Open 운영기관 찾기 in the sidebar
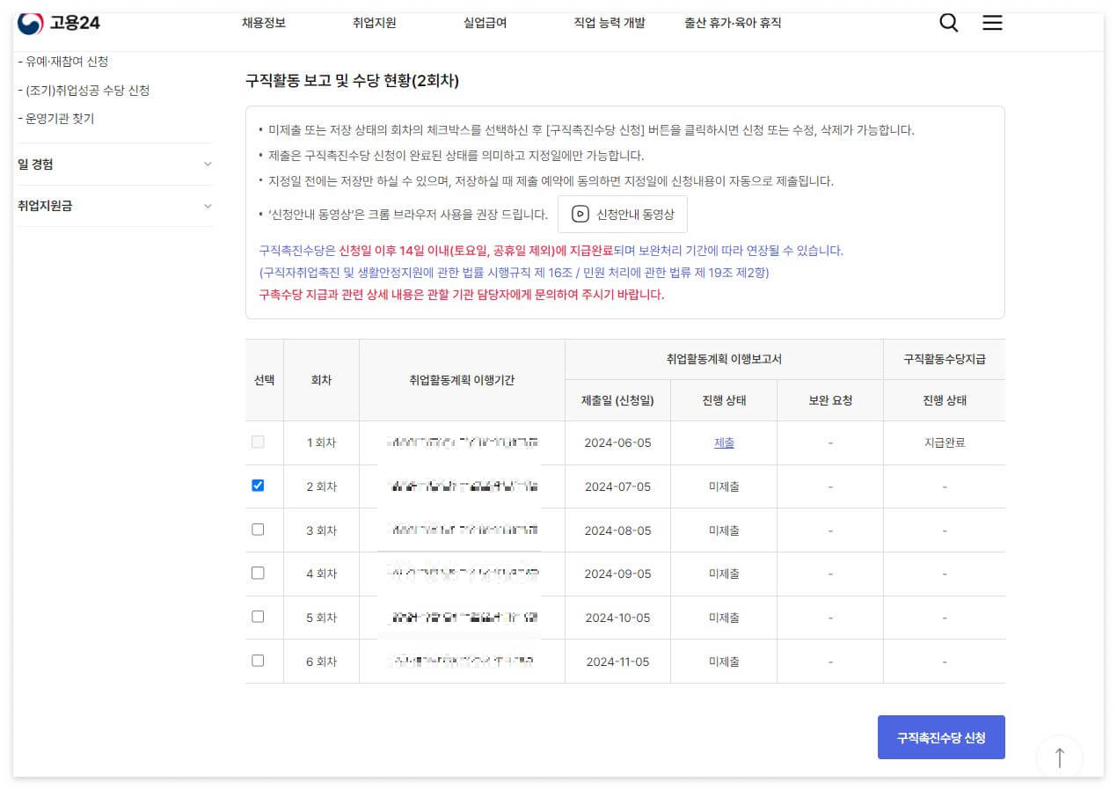 tap(58, 119)
